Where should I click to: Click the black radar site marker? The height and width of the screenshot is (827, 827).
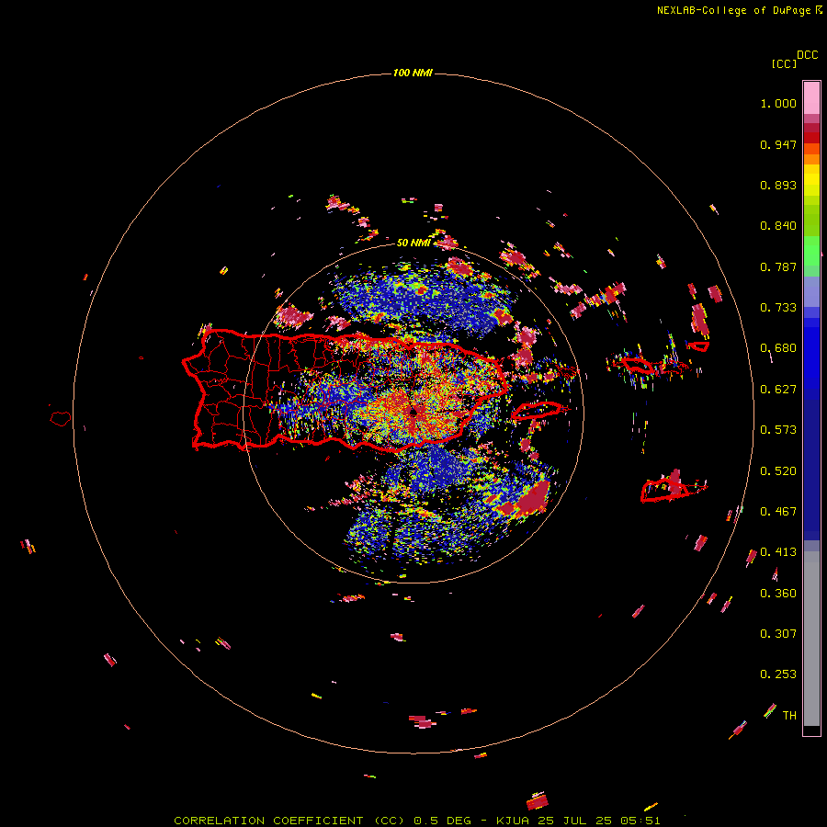[414, 412]
